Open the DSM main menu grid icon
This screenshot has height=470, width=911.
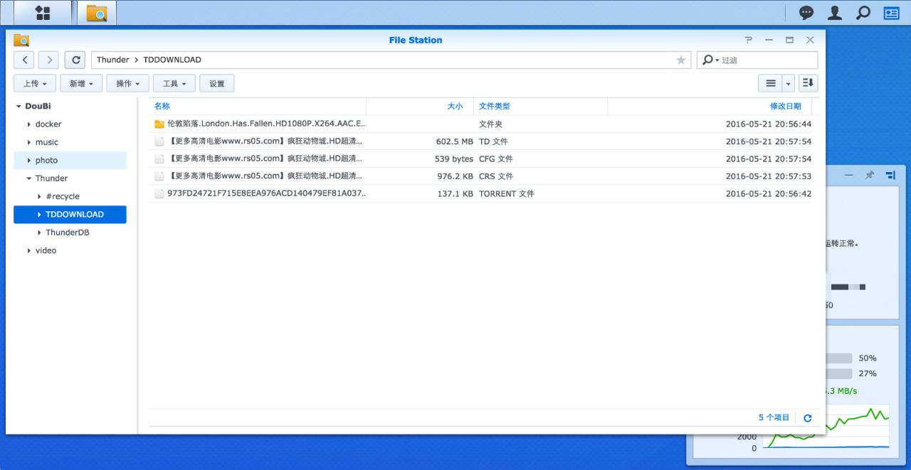click(x=43, y=13)
